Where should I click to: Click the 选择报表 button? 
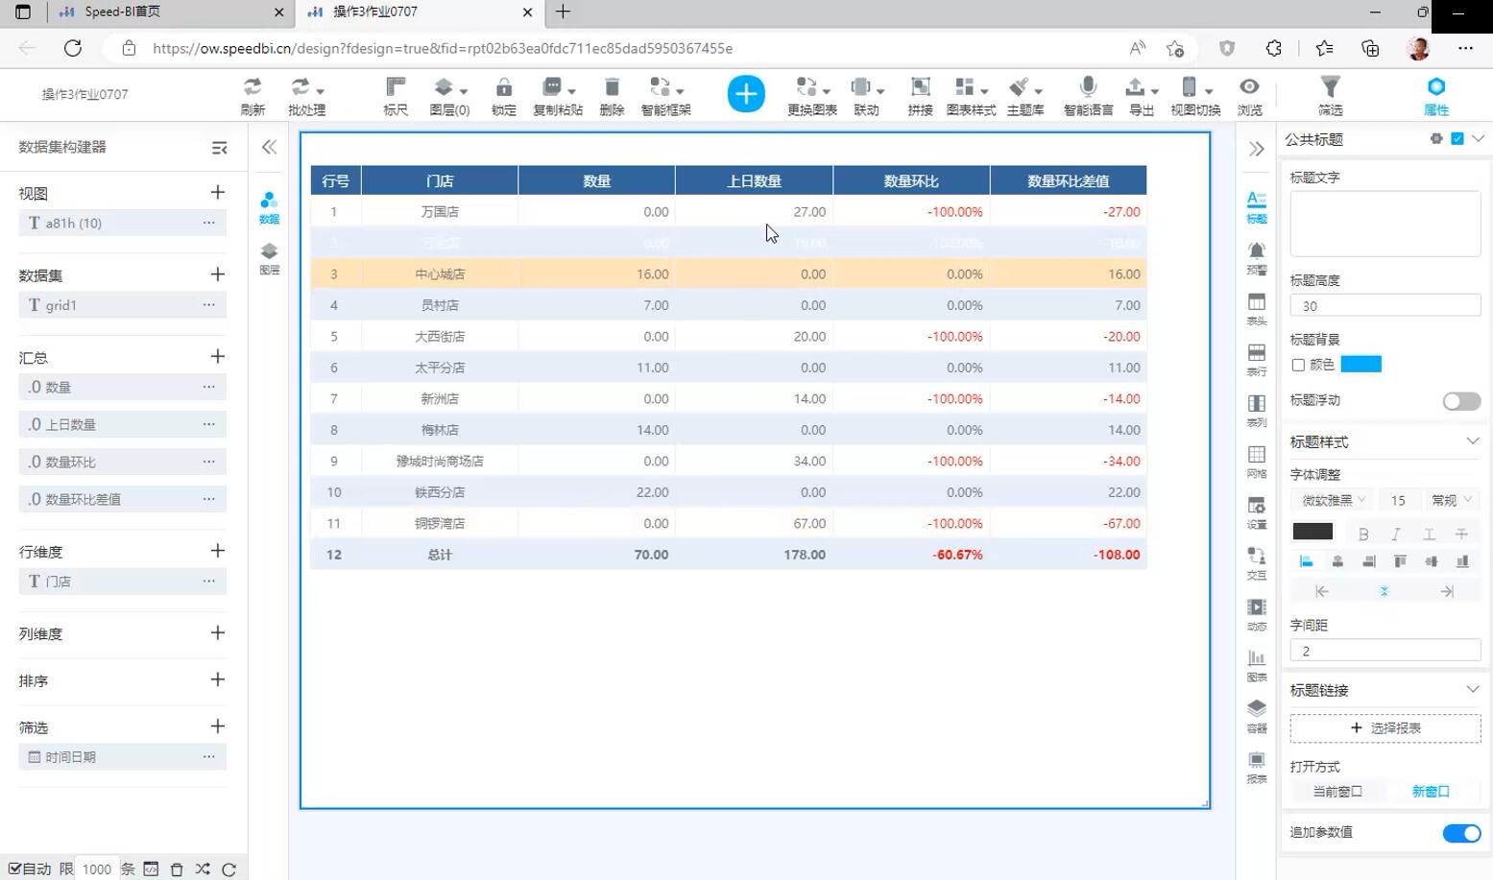(x=1385, y=728)
